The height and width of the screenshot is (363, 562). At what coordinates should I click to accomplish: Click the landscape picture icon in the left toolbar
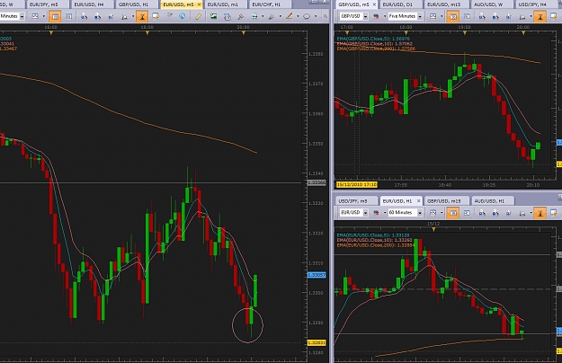point(214,16)
